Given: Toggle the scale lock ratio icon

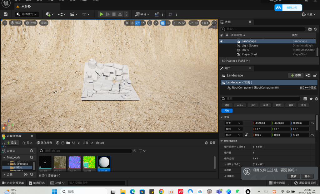Looking at the screenshot, I should click(246, 135).
